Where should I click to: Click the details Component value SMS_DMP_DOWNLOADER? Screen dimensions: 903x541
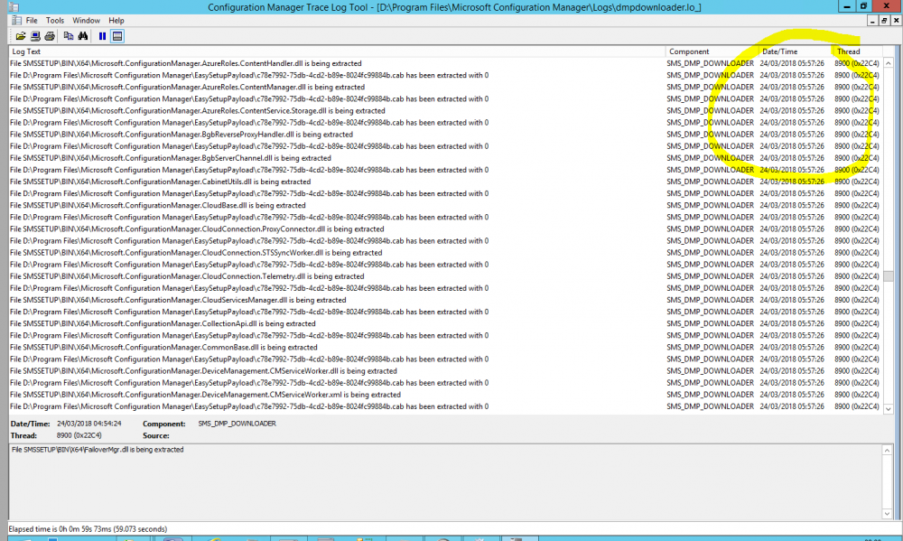(237, 424)
